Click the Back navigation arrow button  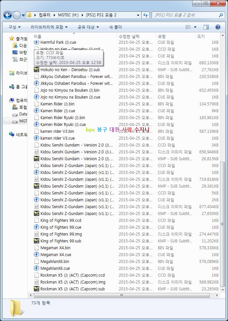point(8,15)
